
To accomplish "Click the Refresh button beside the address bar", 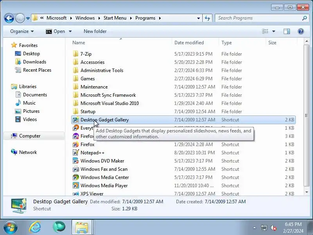I will point(207,18).
